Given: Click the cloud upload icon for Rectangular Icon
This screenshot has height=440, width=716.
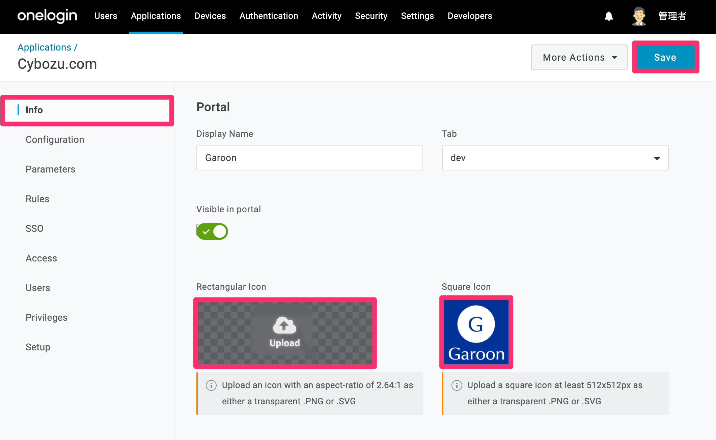Looking at the screenshot, I should (x=284, y=325).
